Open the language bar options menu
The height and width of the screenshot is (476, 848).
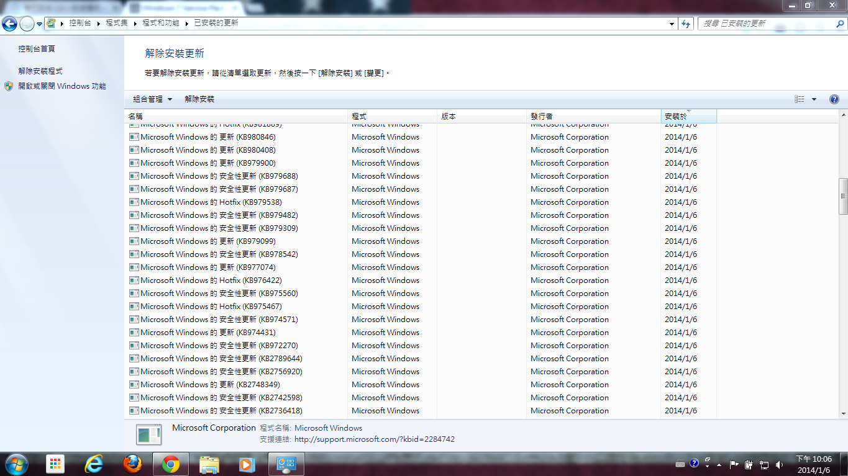click(708, 465)
